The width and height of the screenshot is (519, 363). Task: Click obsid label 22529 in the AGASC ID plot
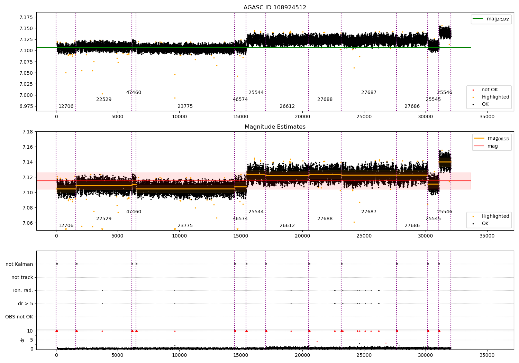(104, 100)
